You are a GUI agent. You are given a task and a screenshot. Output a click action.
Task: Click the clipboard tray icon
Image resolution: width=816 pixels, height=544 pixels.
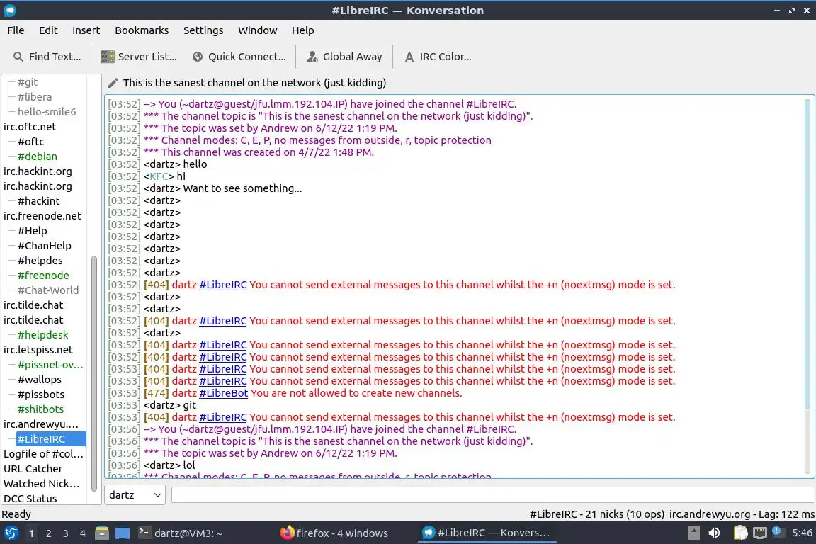[740, 533]
